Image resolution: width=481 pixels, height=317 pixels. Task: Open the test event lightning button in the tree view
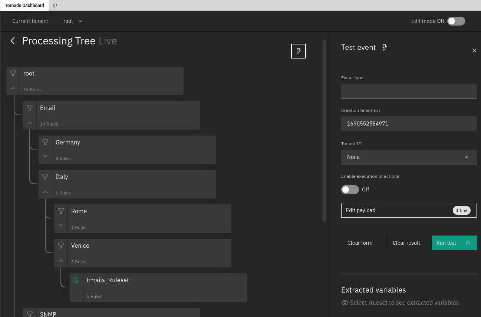(299, 51)
